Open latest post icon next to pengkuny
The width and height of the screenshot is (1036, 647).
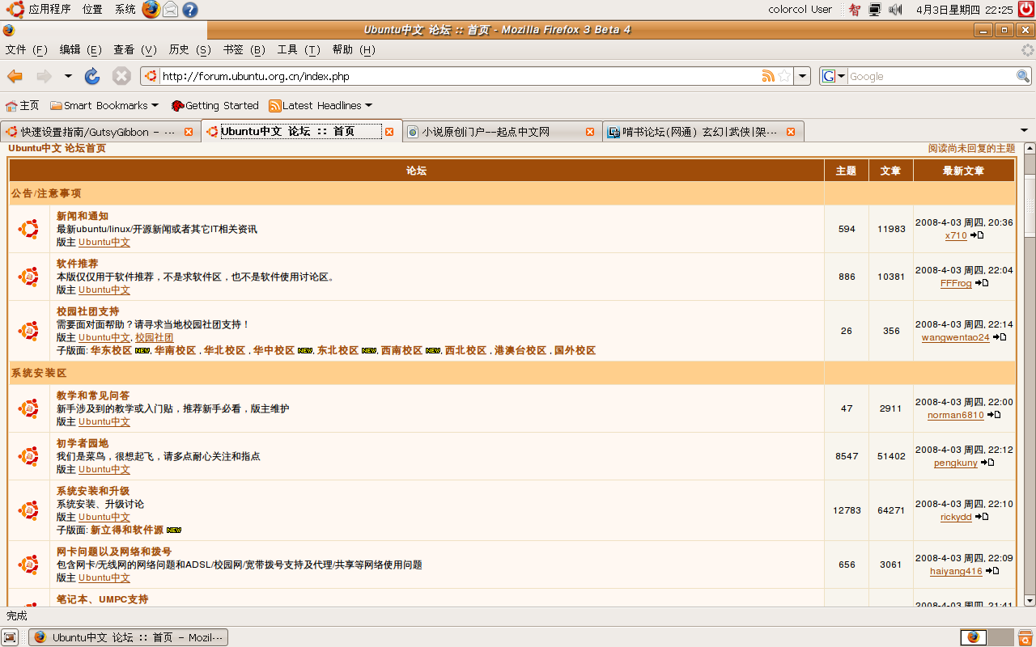point(987,463)
